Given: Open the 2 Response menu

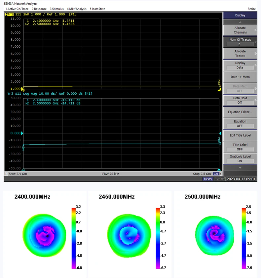Looking at the screenshot, I should (39, 9).
